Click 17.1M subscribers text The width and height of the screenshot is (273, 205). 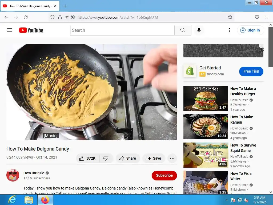coord(37,178)
